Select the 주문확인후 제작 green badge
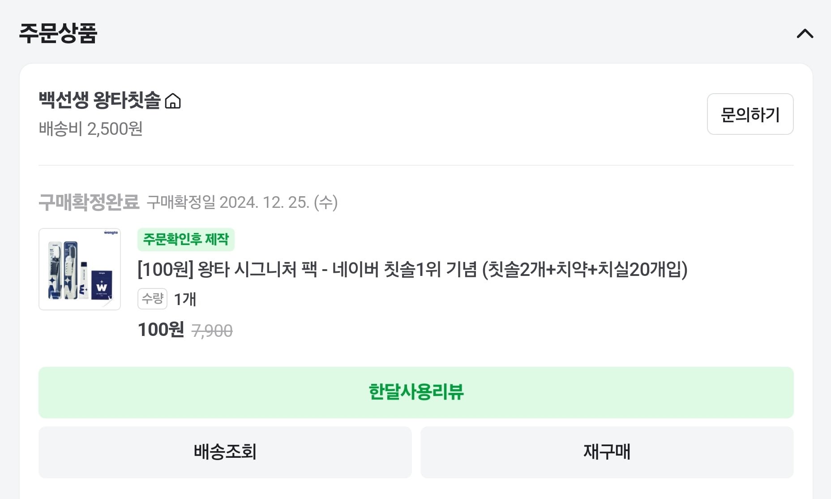Image resolution: width=831 pixels, height=499 pixels. click(x=186, y=239)
